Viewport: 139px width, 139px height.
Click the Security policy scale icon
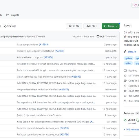tap(125, 86)
